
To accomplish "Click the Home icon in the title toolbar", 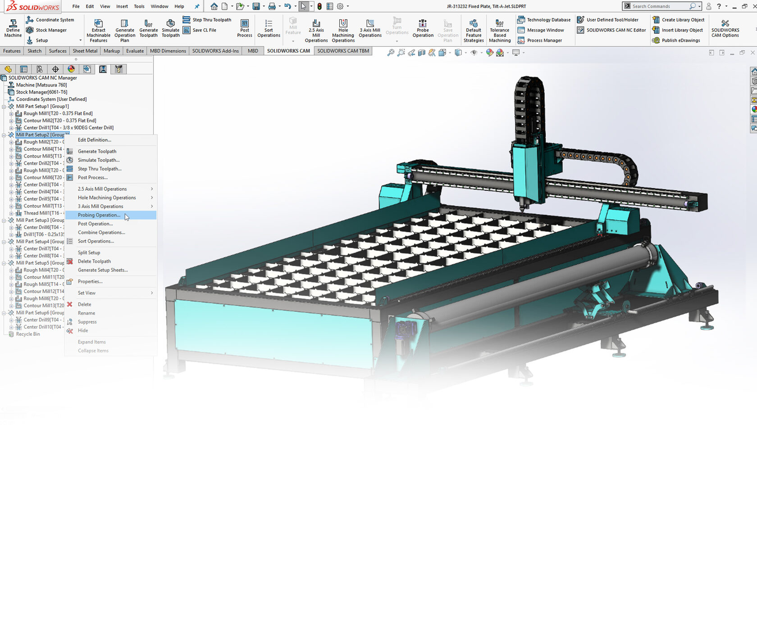I will pos(214,6).
